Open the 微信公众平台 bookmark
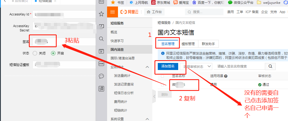The image size is (288, 121). tap(241, 2)
